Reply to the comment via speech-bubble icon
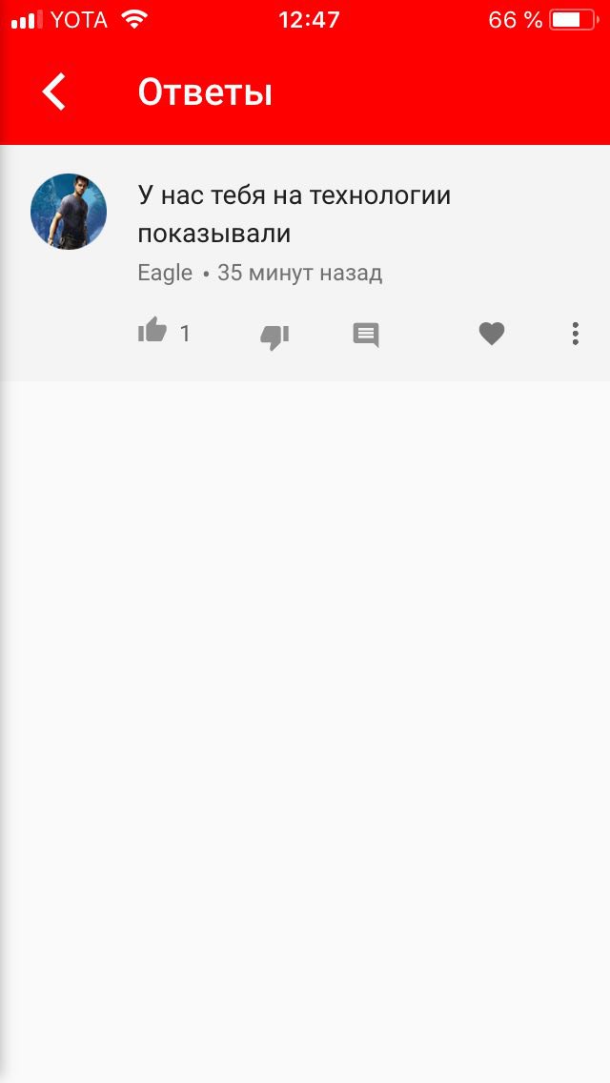This screenshot has height=1083, width=610. tap(366, 335)
